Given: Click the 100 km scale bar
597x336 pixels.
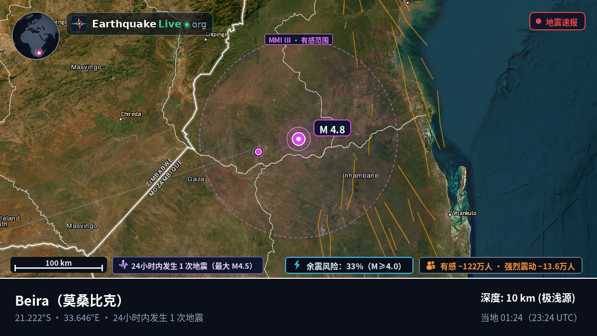Looking at the screenshot, I should (x=59, y=265).
